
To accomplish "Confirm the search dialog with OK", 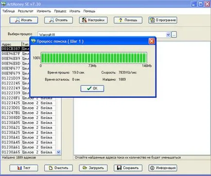I will coord(92,88).
